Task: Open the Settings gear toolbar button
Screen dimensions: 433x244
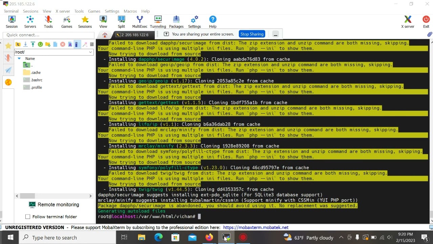Action: [195, 22]
